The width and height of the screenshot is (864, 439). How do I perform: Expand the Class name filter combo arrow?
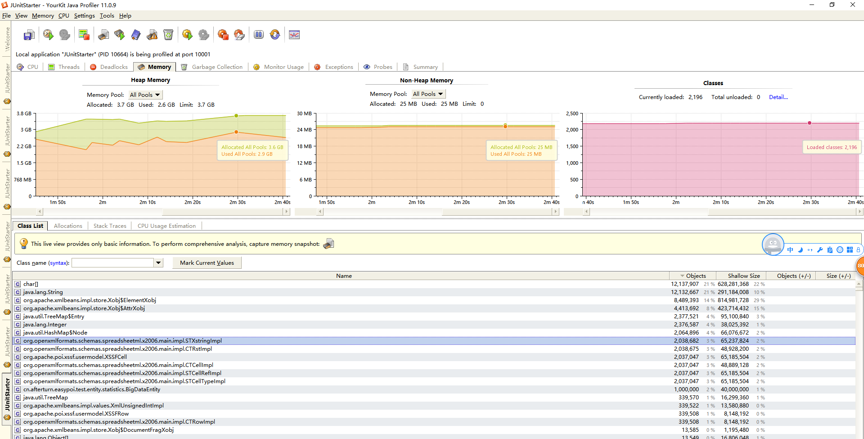point(158,263)
